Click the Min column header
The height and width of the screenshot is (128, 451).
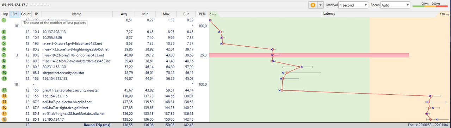(x=145, y=14)
